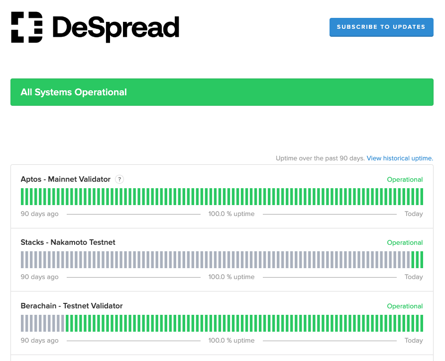Click the Stacks 100.0 % uptime text
The image size is (445, 361).
point(231,277)
